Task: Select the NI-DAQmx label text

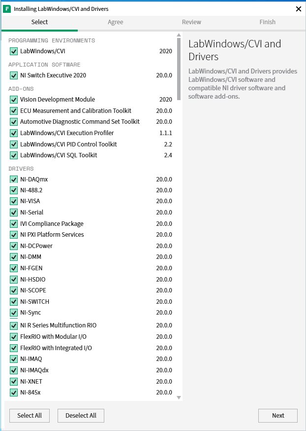Action: point(34,180)
